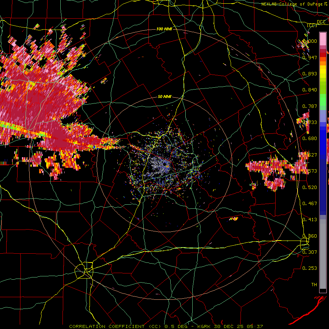Click the 0.307 scale value
The image size is (329, 329).
point(310,252)
